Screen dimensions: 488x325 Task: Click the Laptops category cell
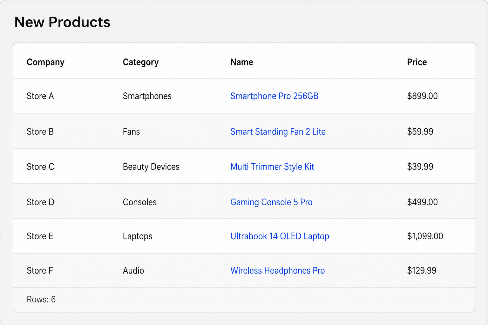coord(138,236)
